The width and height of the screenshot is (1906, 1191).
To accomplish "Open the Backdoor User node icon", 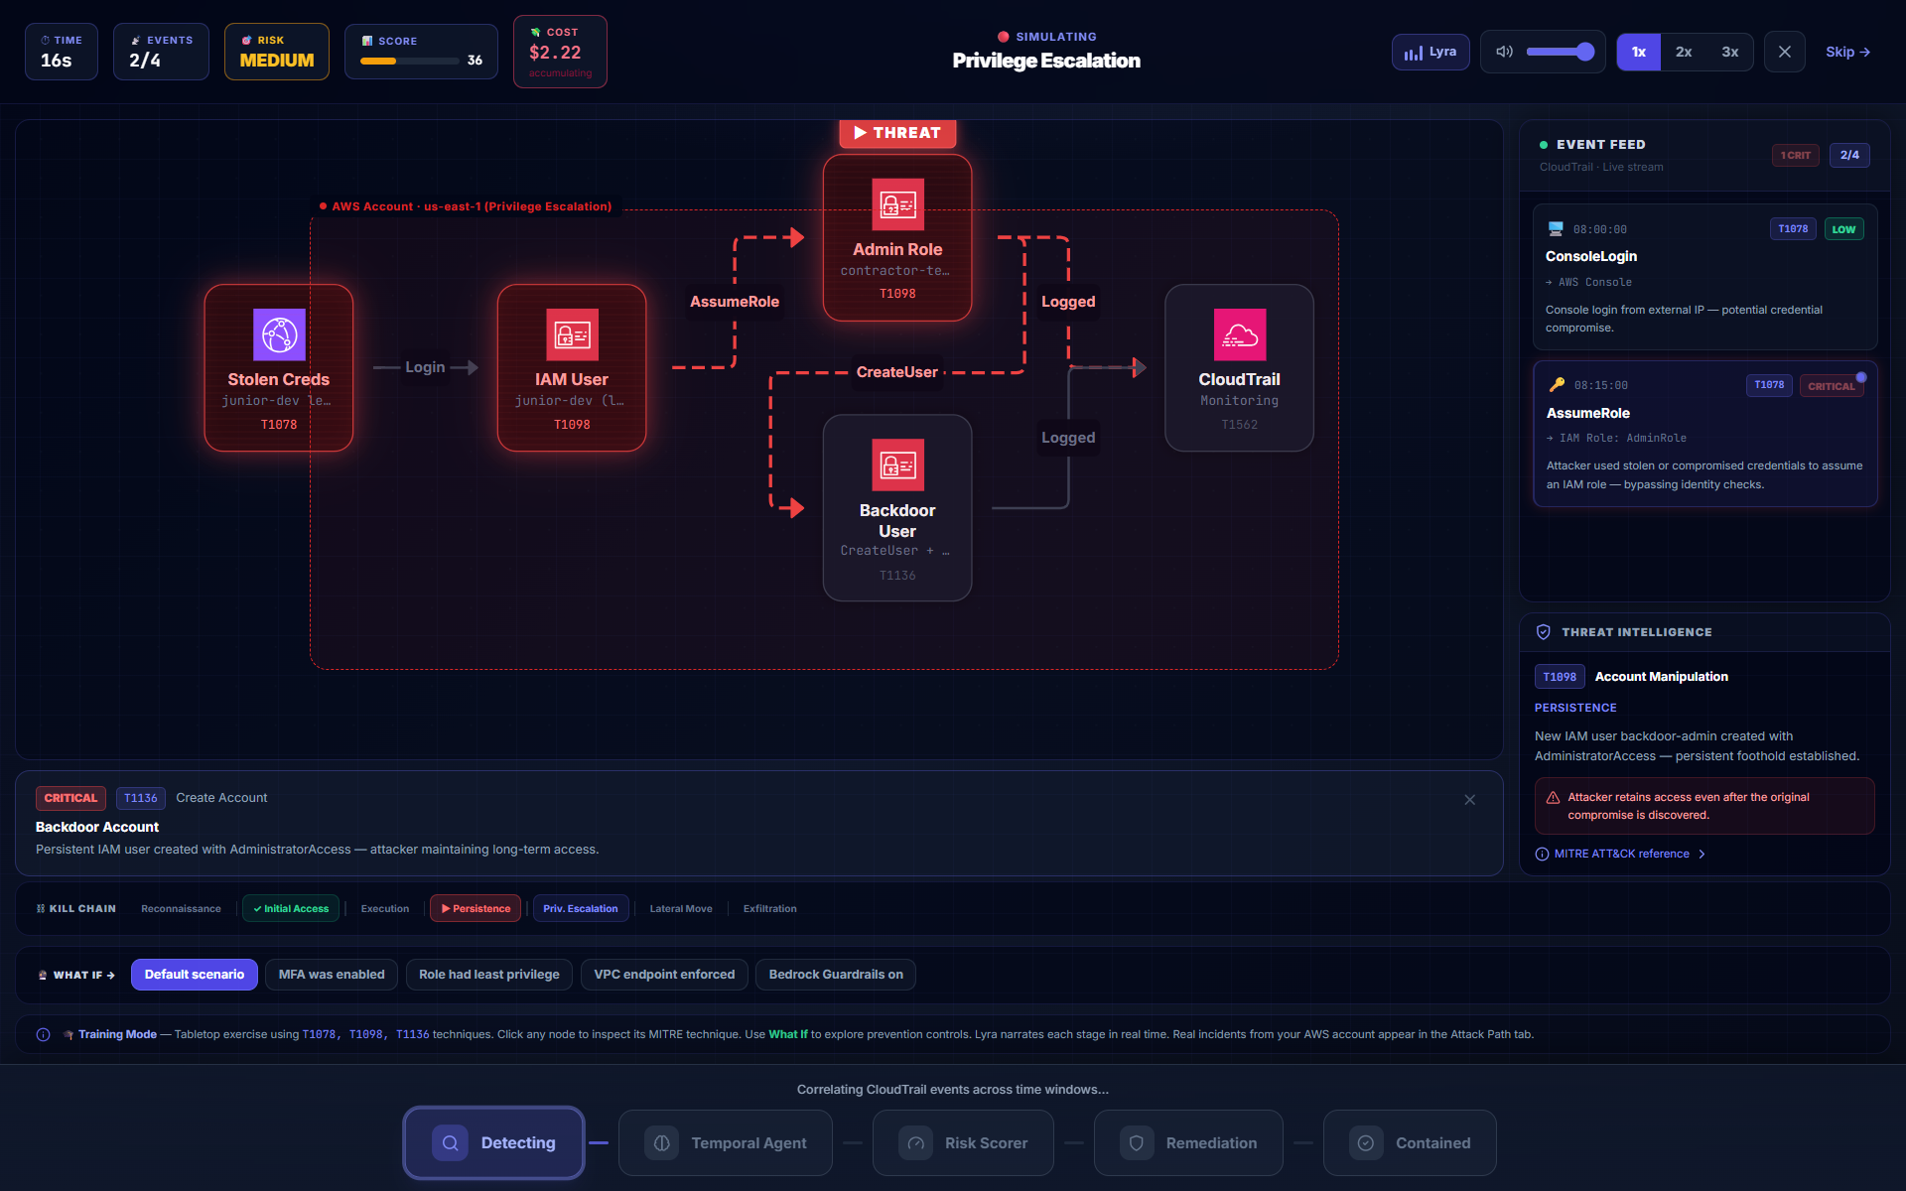I will pos(897,464).
